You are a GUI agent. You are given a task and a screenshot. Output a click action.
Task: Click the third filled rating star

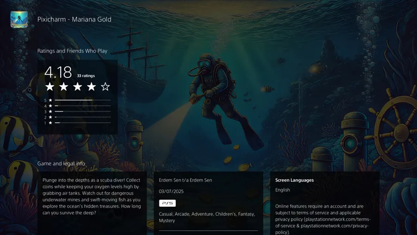77,86
